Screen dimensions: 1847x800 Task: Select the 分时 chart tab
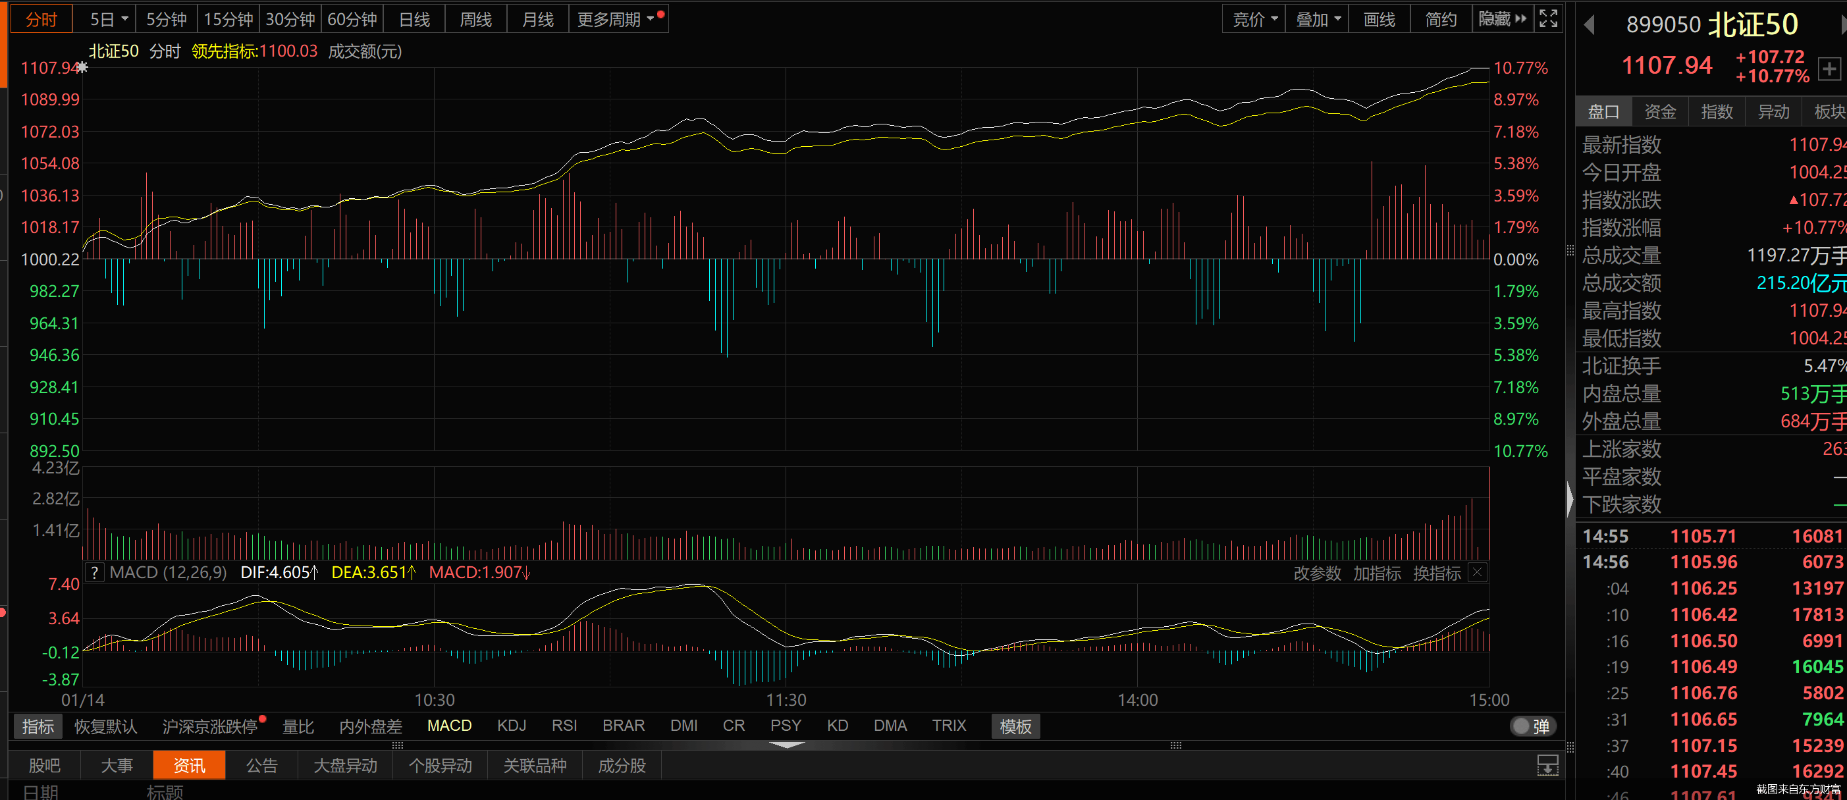[x=41, y=19]
